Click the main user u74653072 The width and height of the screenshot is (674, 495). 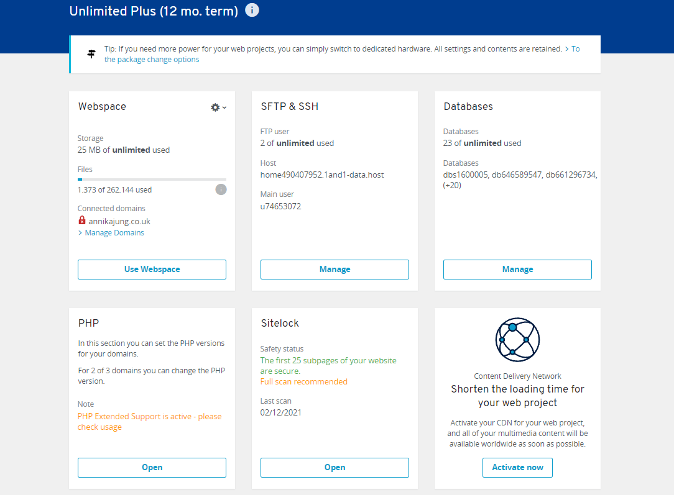click(x=280, y=206)
